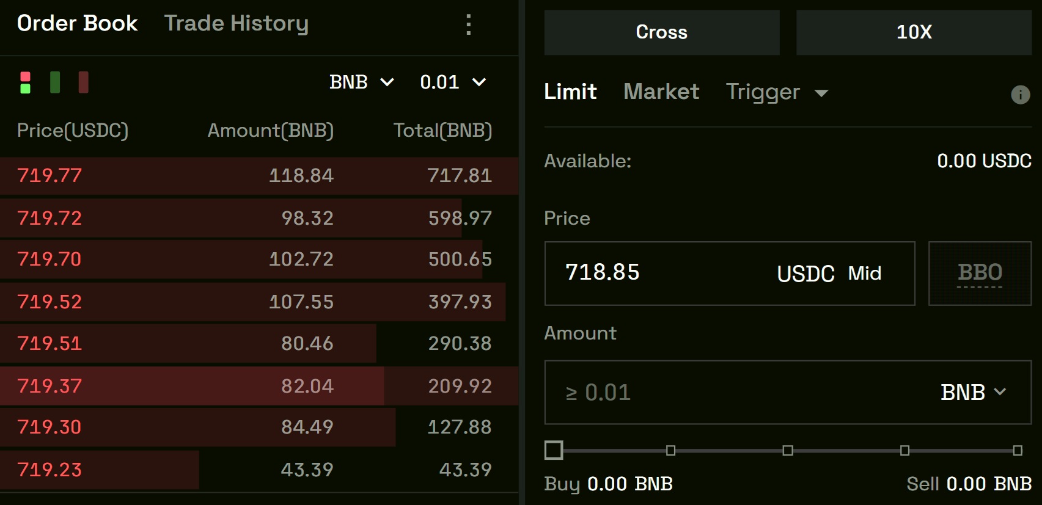Select the ask price 719.37 row

point(259,386)
